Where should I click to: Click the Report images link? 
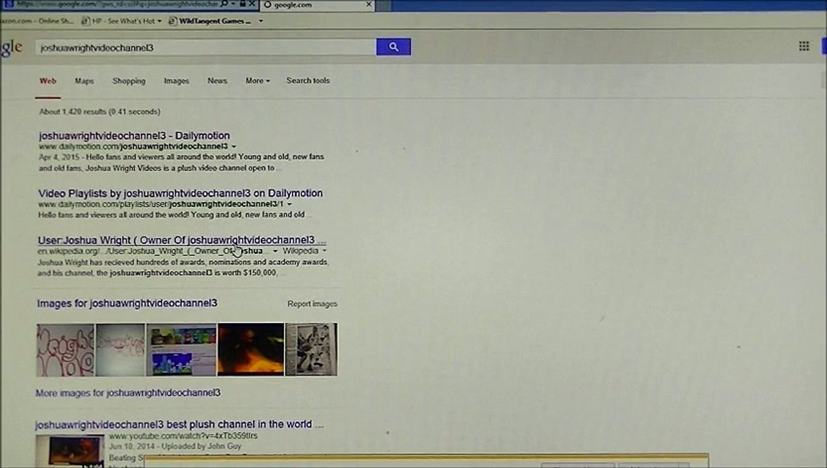click(x=312, y=304)
